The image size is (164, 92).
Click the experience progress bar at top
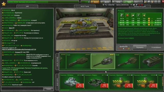pos(43,2)
